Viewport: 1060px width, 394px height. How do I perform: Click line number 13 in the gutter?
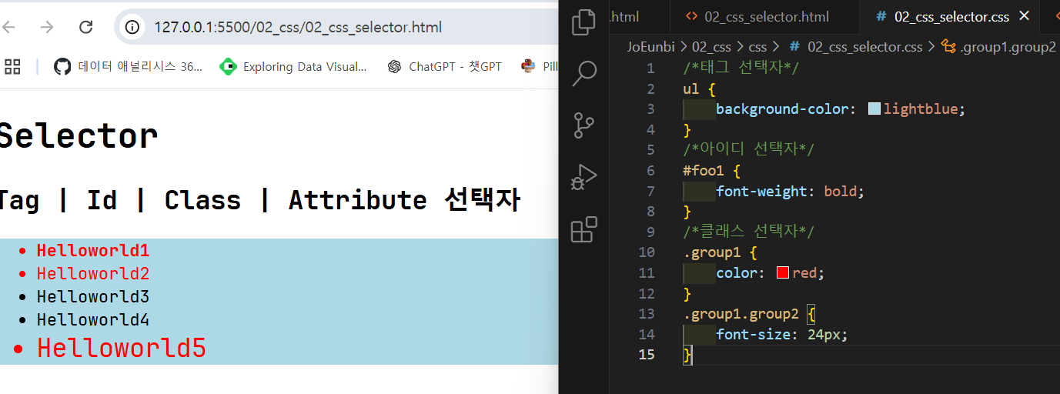(x=647, y=313)
